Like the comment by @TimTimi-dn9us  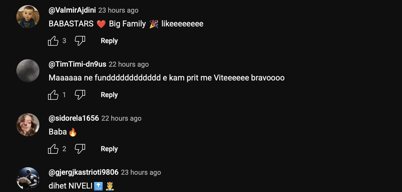coord(53,95)
